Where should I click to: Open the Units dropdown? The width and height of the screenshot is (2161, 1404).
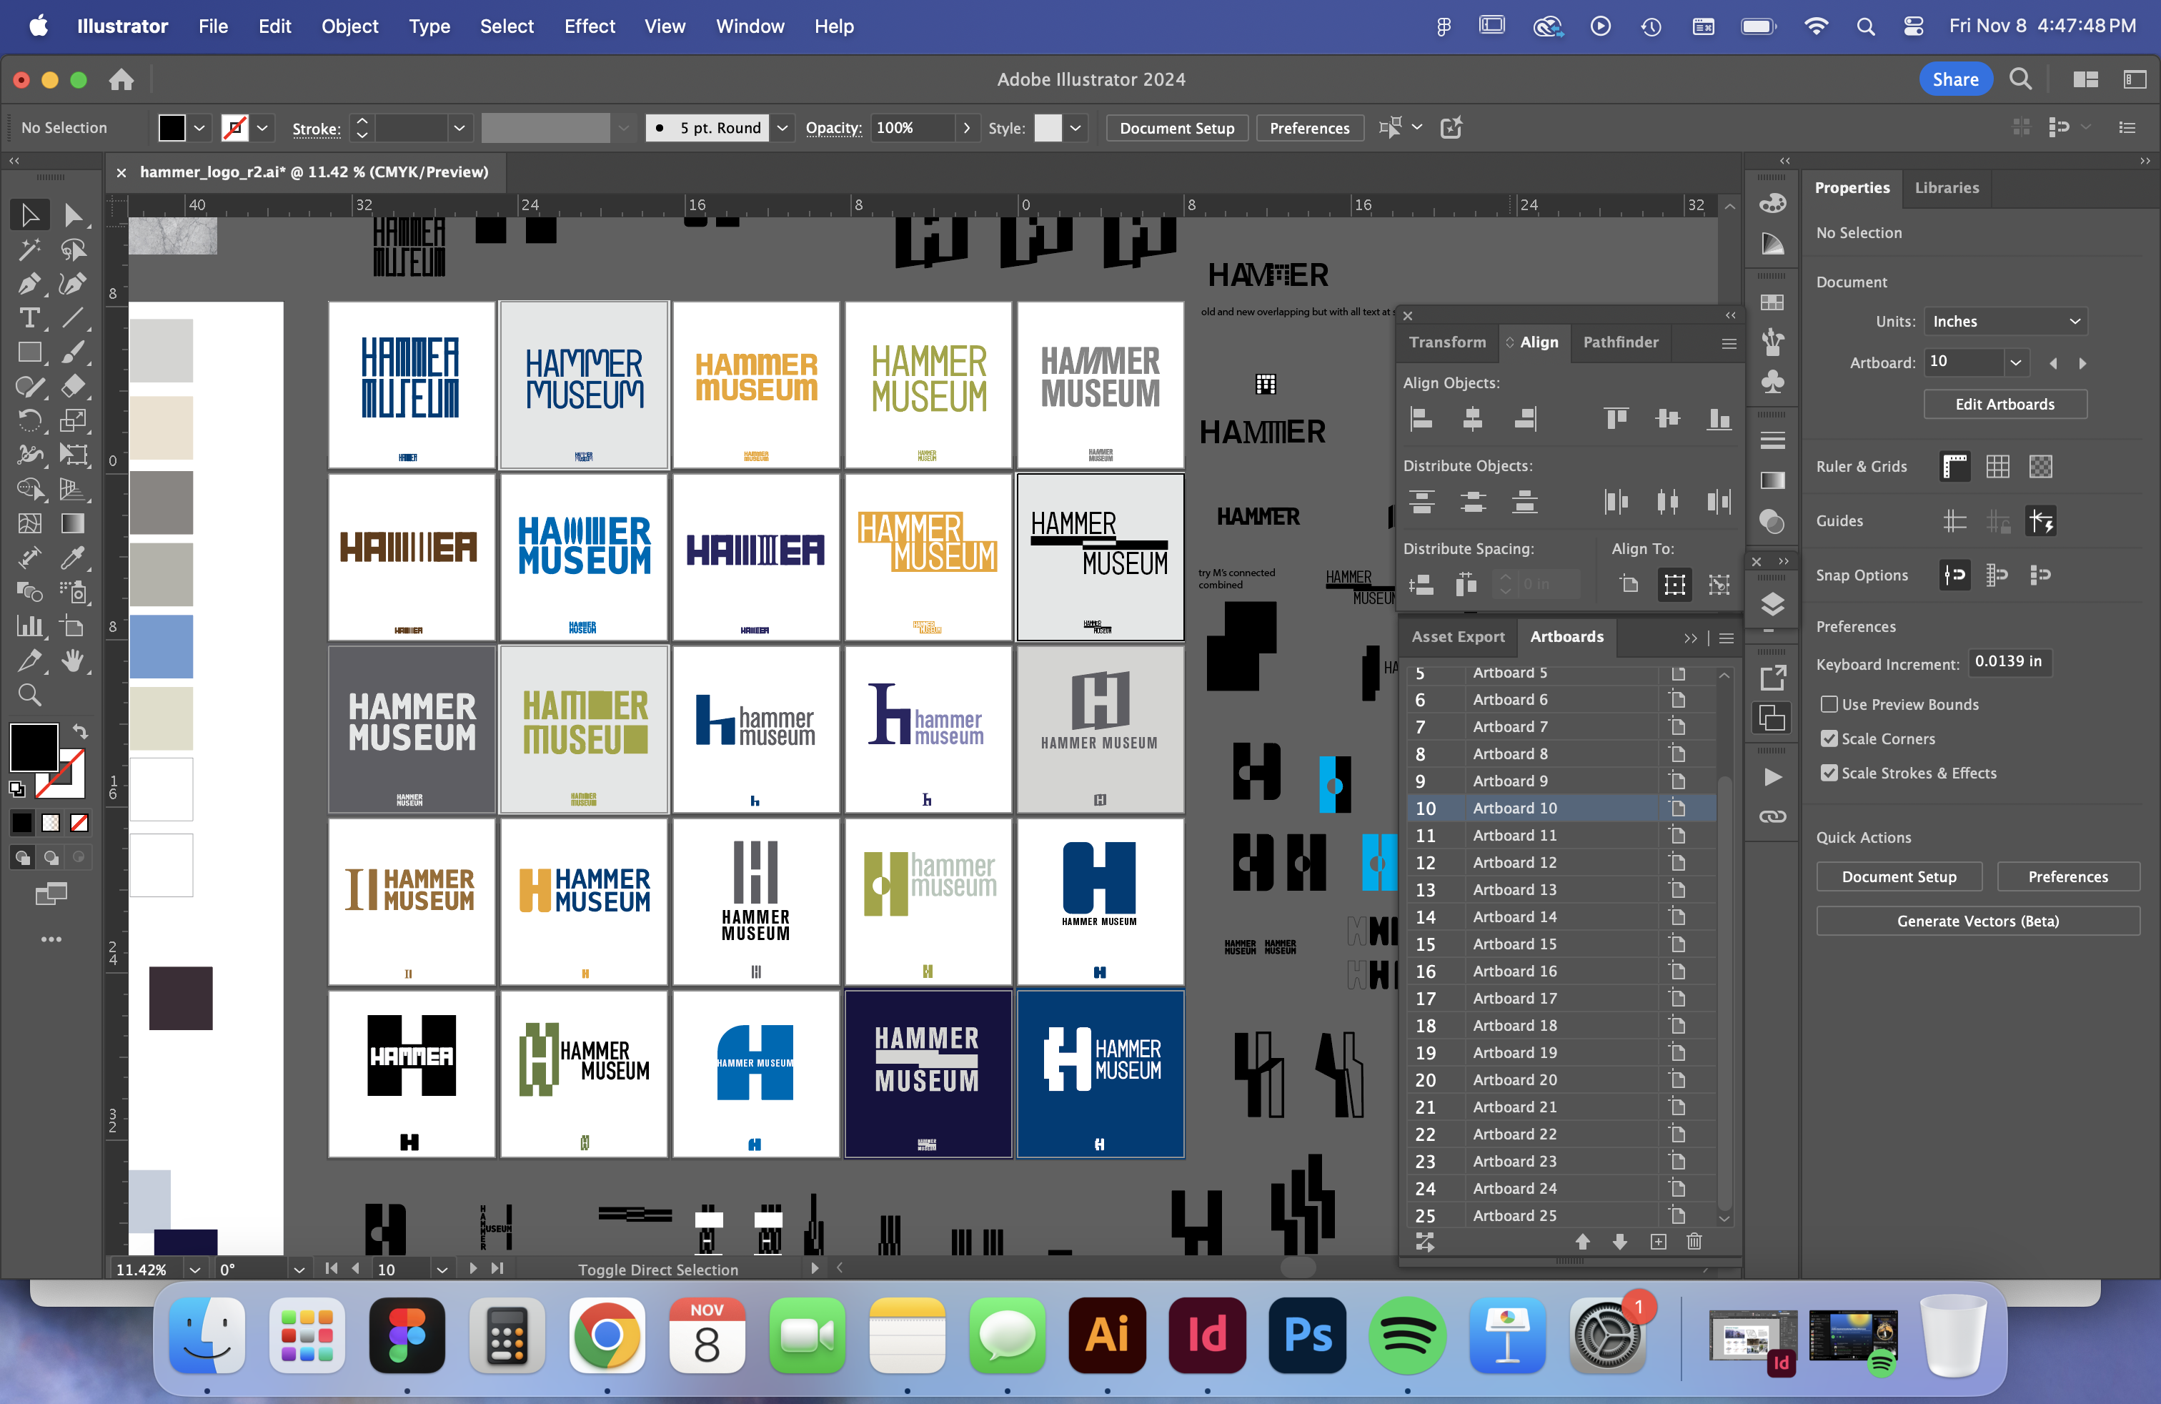click(2004, 322)
